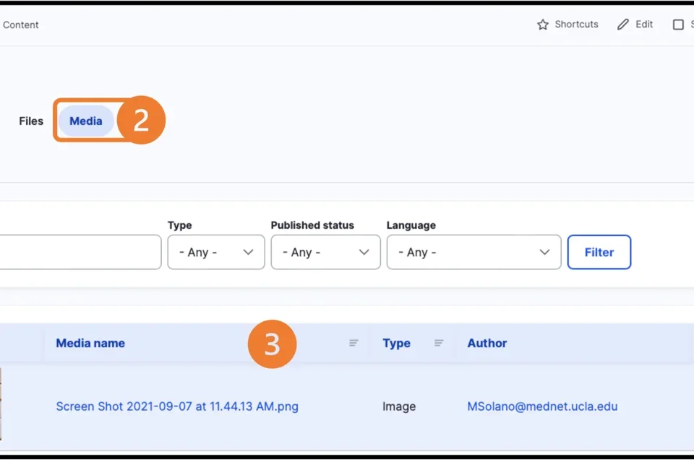Click the media name search field
Screen dimensions: 694x462
(x=80, y=252)
